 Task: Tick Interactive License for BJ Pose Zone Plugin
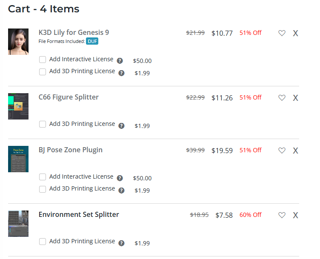point(43,177)
